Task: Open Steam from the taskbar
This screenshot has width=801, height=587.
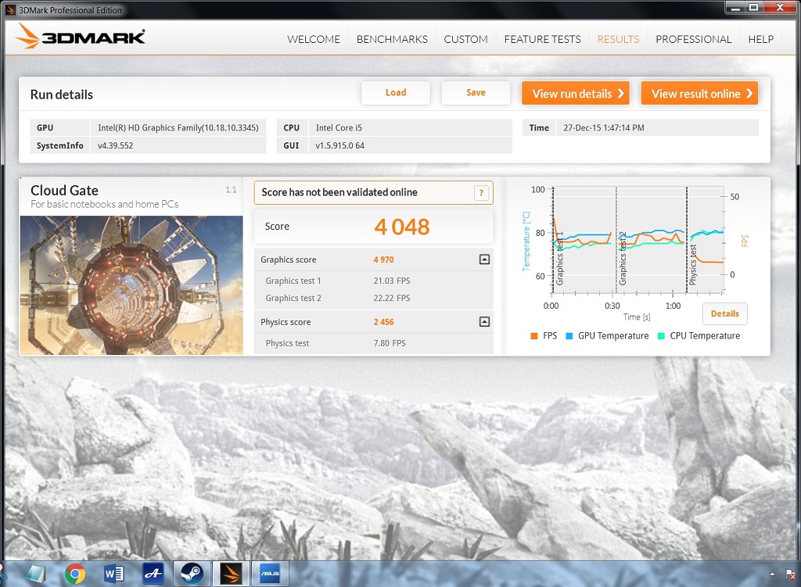Action: [x=188, y=574]
